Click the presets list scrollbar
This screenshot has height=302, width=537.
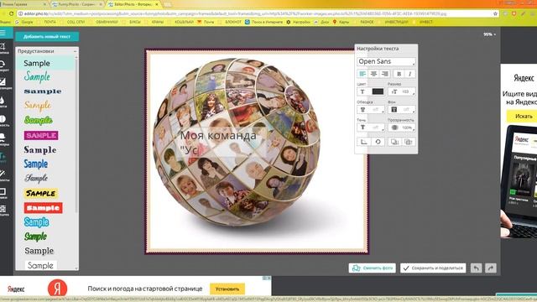coord(76,137)
